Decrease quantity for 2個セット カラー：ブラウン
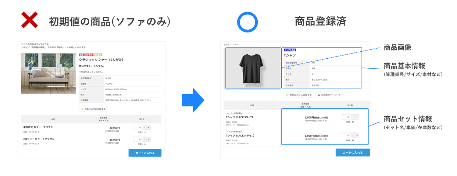The width and height of the screenshot is (457, 176). [x=144, y=139]
